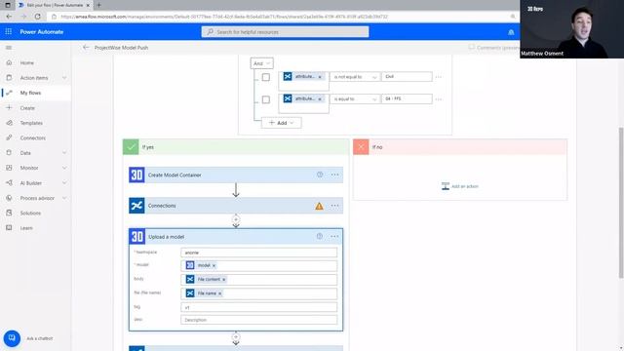This screenshot has height=351, width=624.
Task: Insert a step below Upload a model
Action: pyautogui.click(x=236, y=337)
